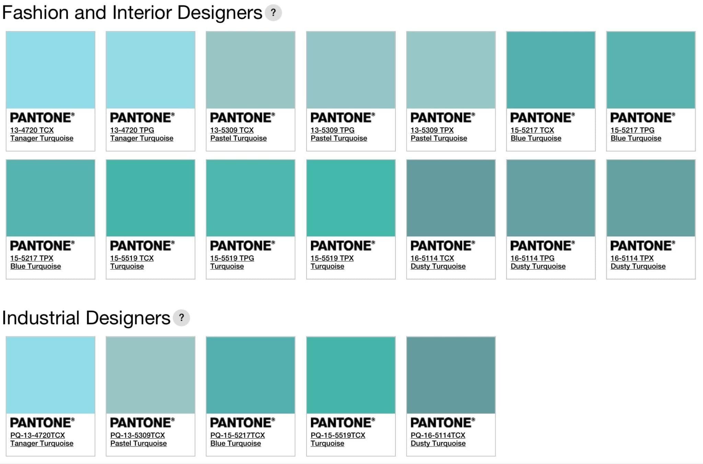Click help icon beside Fashion and Interior Designers
The image size is (703, 464).
[273, 13]
